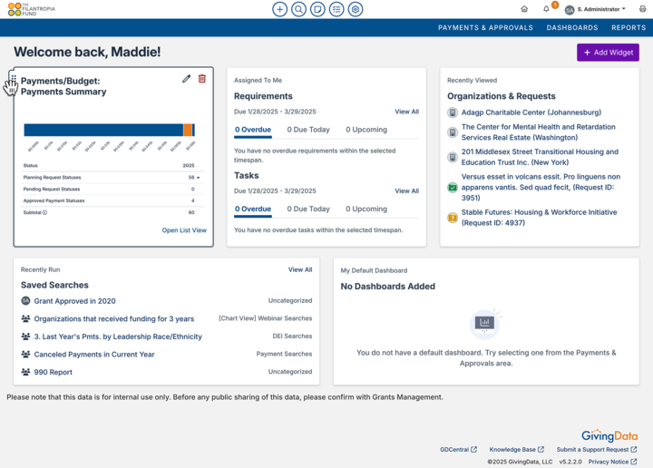Click the GivingData logo in footer
653x468 pixels.
609,435
